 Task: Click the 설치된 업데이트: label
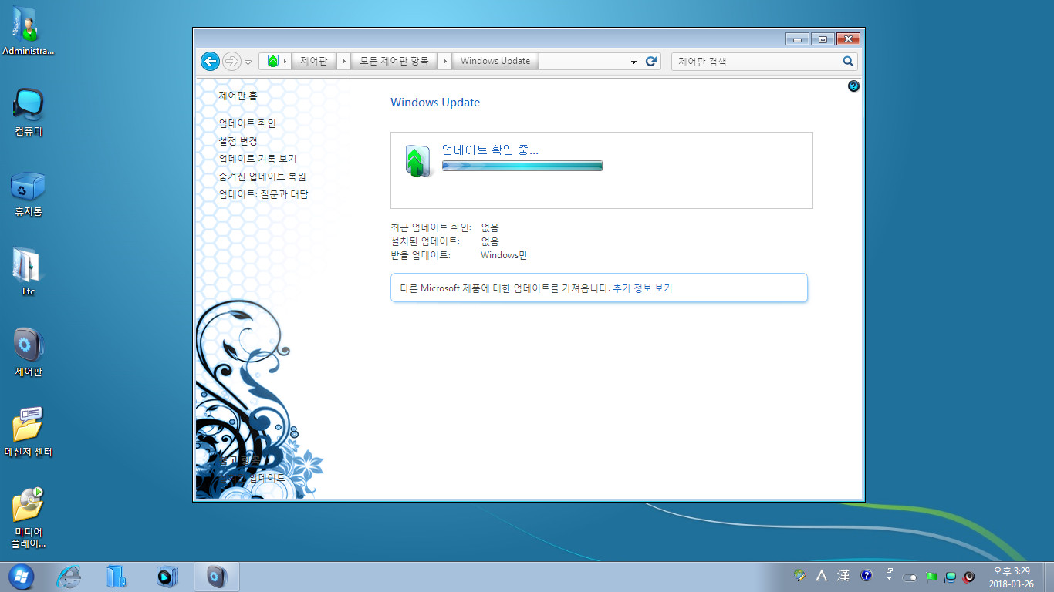pos(425,241)
